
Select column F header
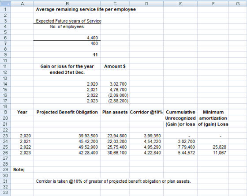[x=213, y=4]
